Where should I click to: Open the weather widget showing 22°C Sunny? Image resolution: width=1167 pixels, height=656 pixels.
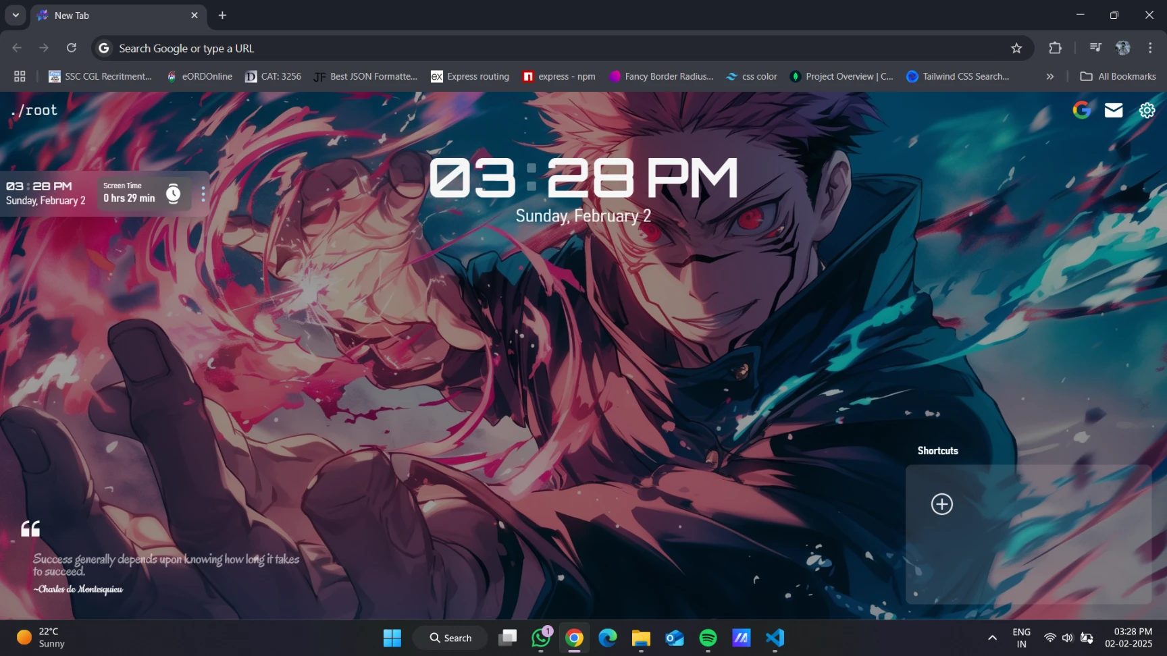coord(41,638)
